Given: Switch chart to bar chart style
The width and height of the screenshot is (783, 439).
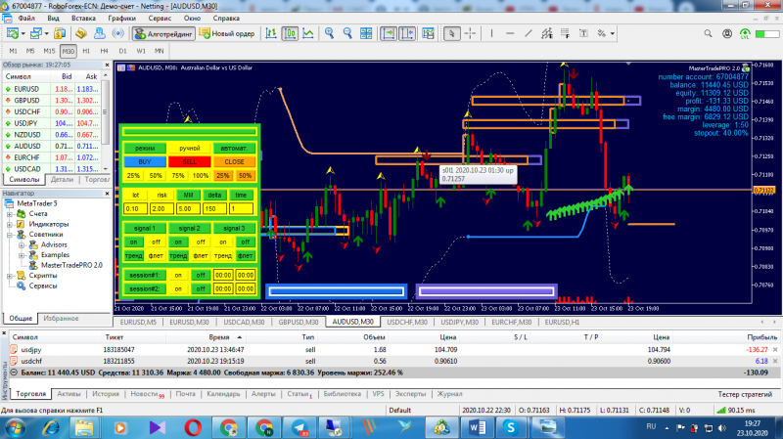Looking at the screenshot, I should coord(271,33).
